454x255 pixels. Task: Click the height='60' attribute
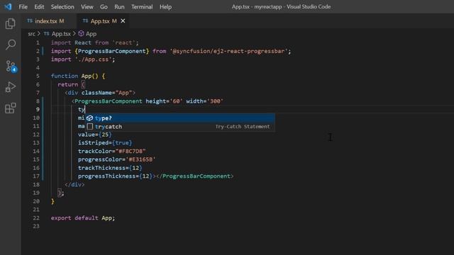[164, 101]
